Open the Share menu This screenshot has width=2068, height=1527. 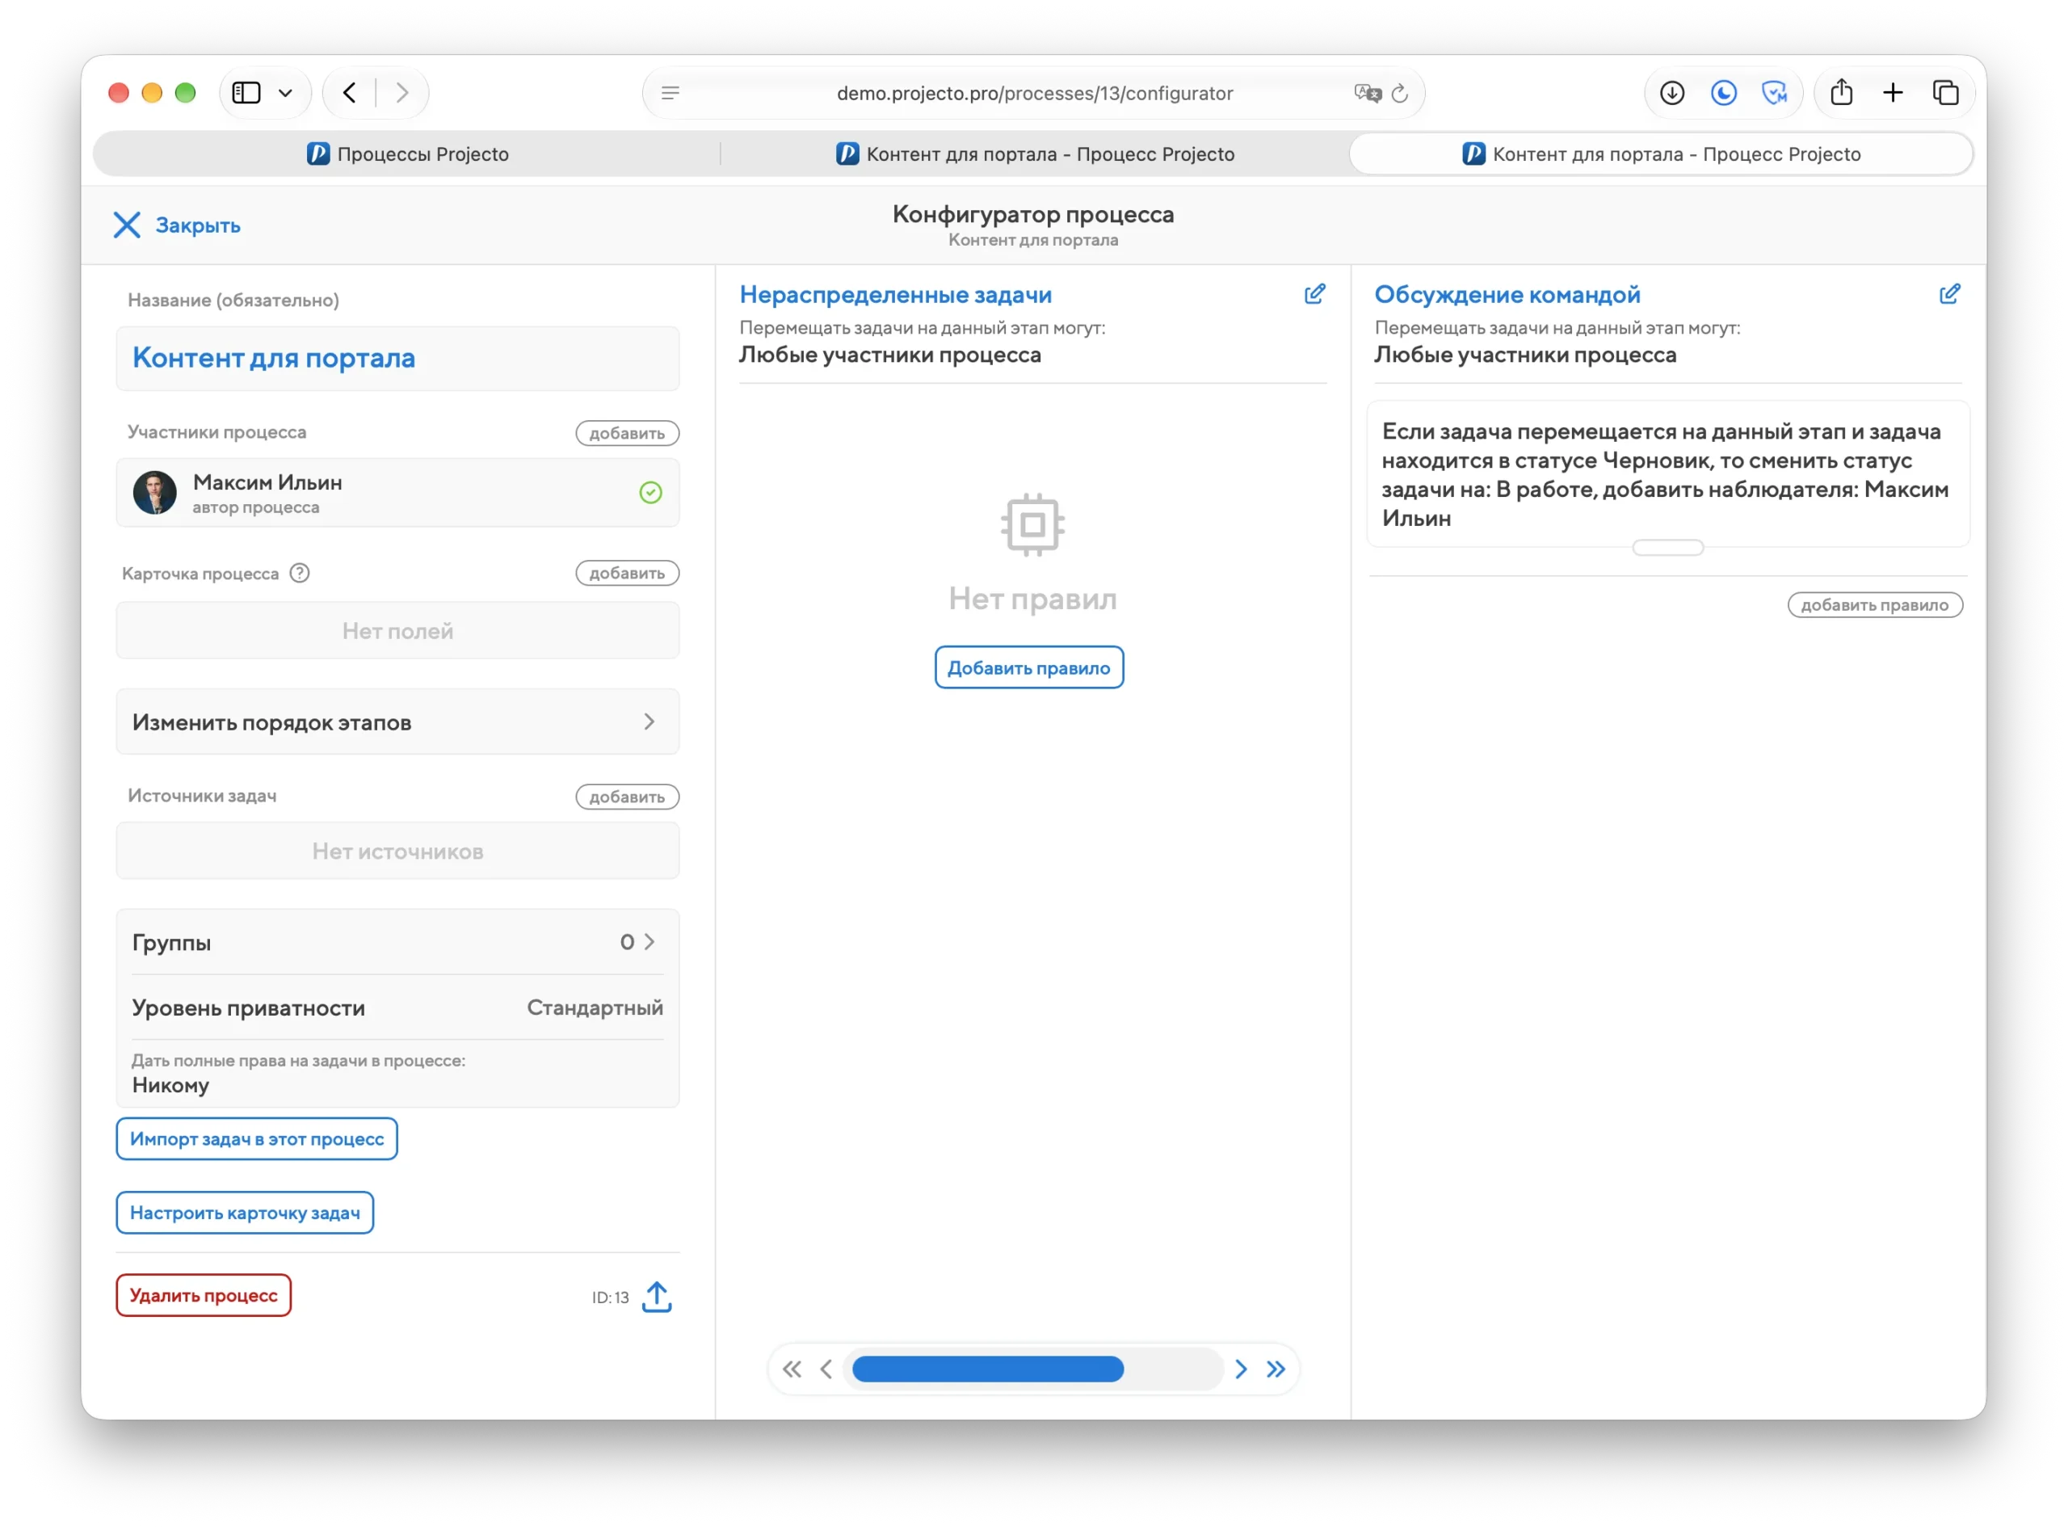click(x=1842, y=92)
